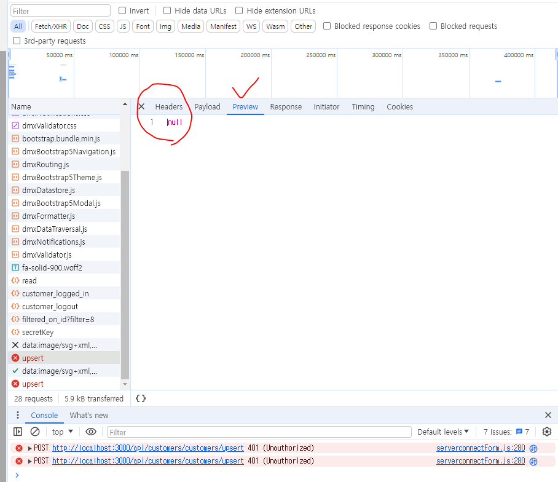Screen dimensions: 558x482
Task: Open the What's new drawer tab
Action: coord(89,416)
